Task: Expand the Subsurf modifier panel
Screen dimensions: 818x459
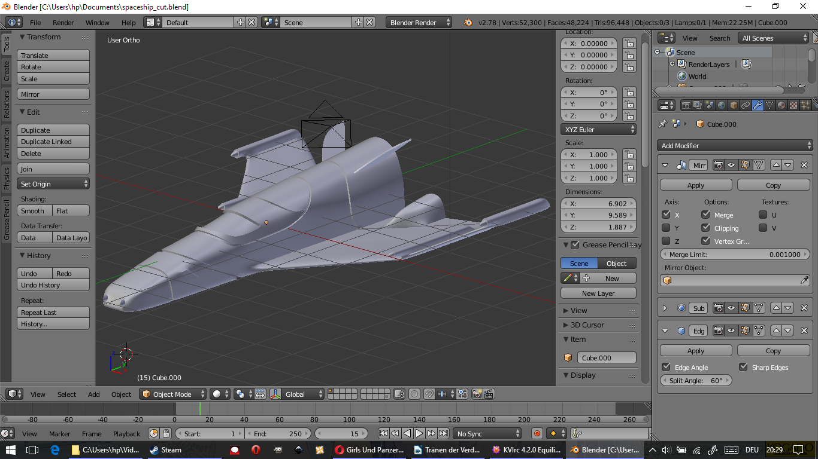Action: (x=665, y=308)
